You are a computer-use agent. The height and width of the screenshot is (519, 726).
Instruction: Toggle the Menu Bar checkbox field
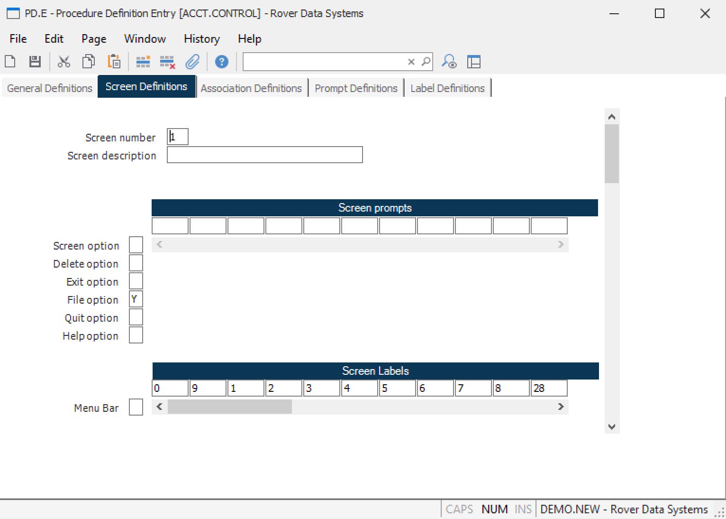coord(136,407)
